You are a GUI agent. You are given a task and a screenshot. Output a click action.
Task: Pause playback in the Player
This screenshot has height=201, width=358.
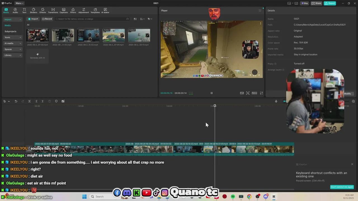(x=211, y=93)
